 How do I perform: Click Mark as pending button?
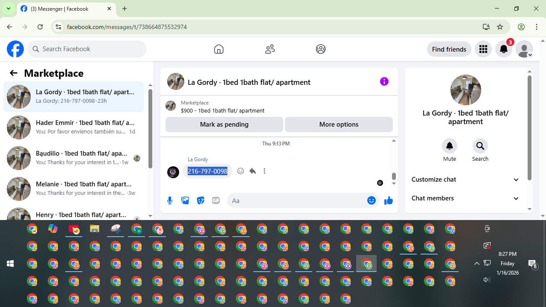click(x=224, y=125)
